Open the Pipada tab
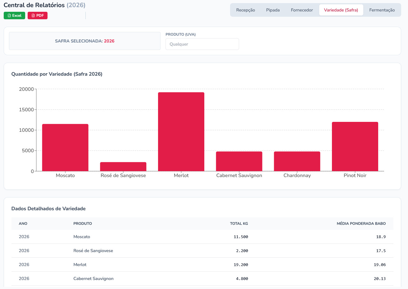Viewport: 408px width, 289px height. [273, 10]
